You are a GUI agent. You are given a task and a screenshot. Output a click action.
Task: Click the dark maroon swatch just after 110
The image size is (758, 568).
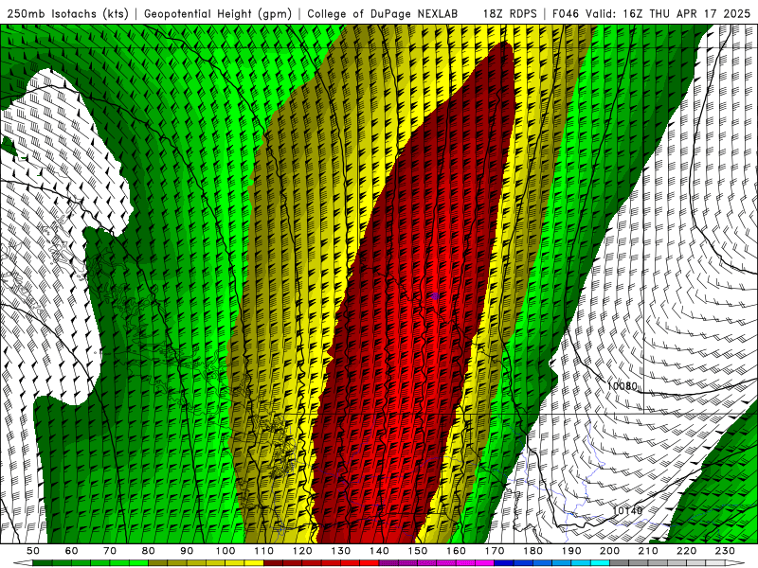273,562
